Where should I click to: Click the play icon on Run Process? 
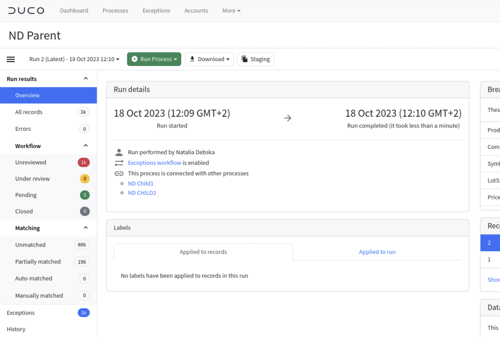(x=134, y=59)
